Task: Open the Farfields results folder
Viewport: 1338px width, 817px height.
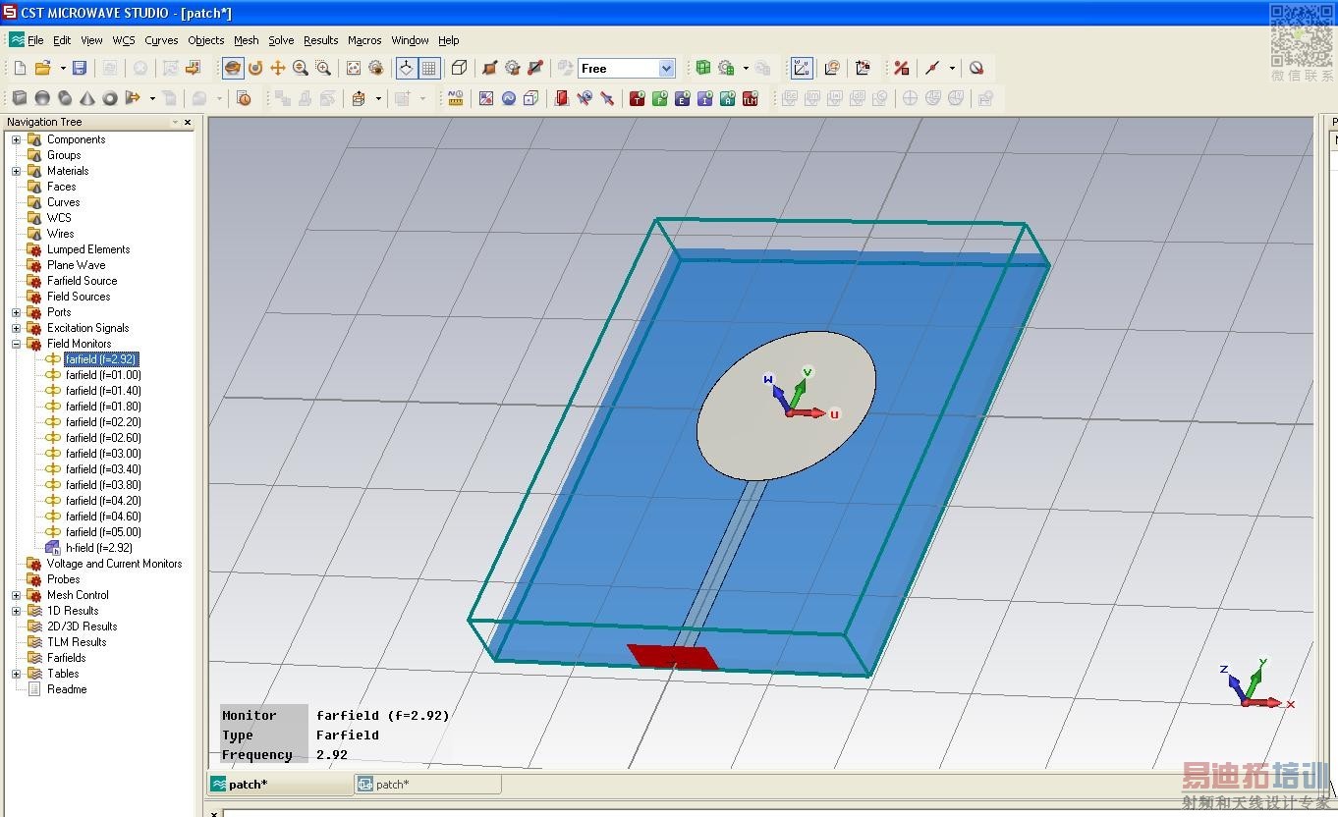Action: tap(66, 658)
